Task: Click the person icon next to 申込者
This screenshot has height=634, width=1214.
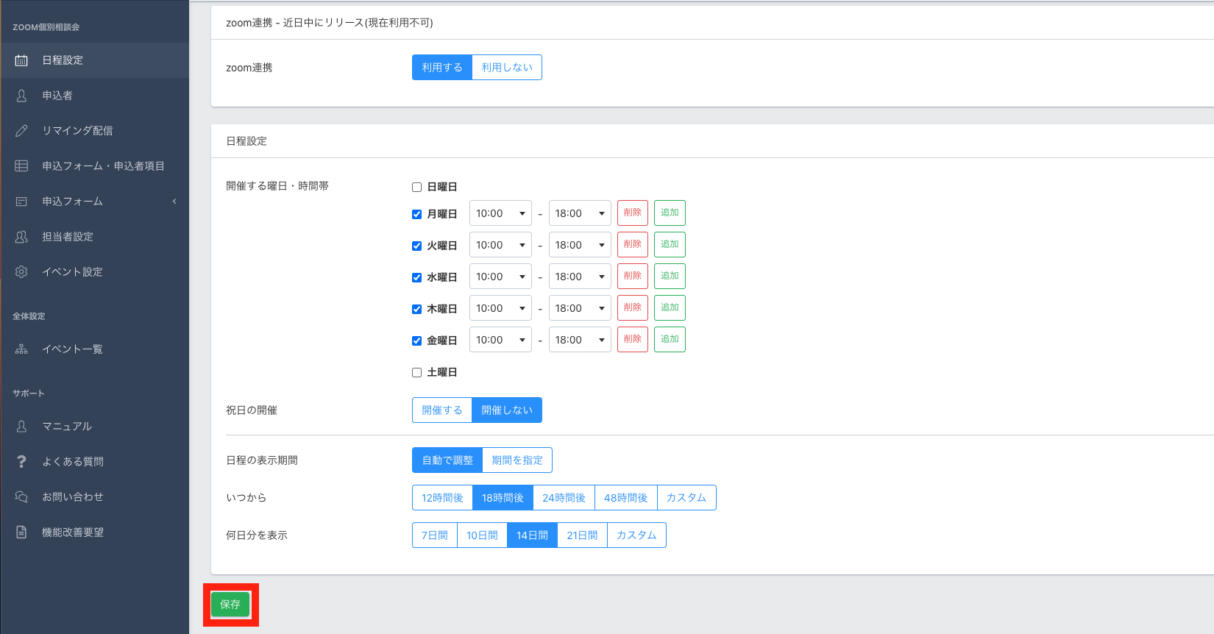Action: [x=21, y=96]
